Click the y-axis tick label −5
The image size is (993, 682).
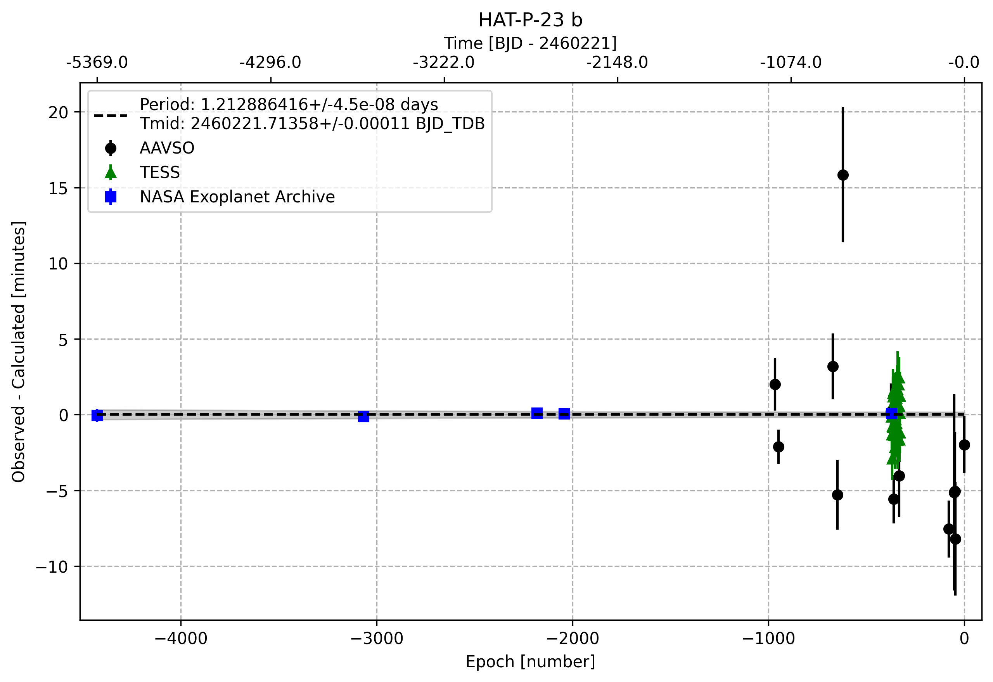click(57, 491)
